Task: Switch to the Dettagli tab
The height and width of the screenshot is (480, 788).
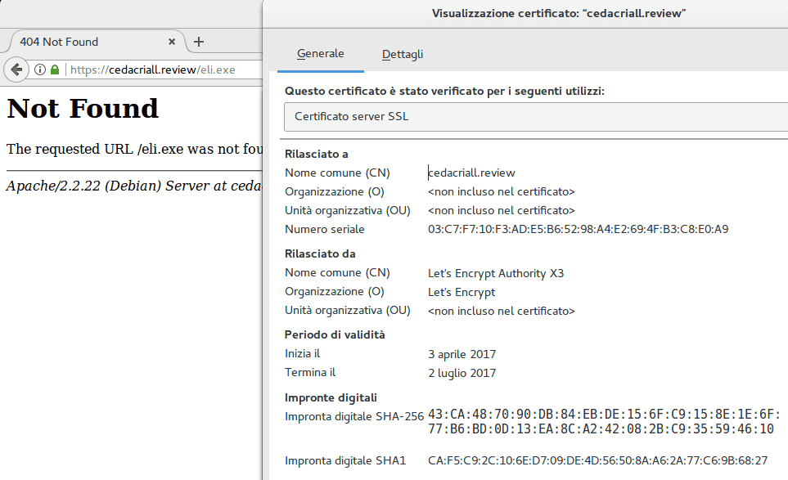Action: point(402,54)
